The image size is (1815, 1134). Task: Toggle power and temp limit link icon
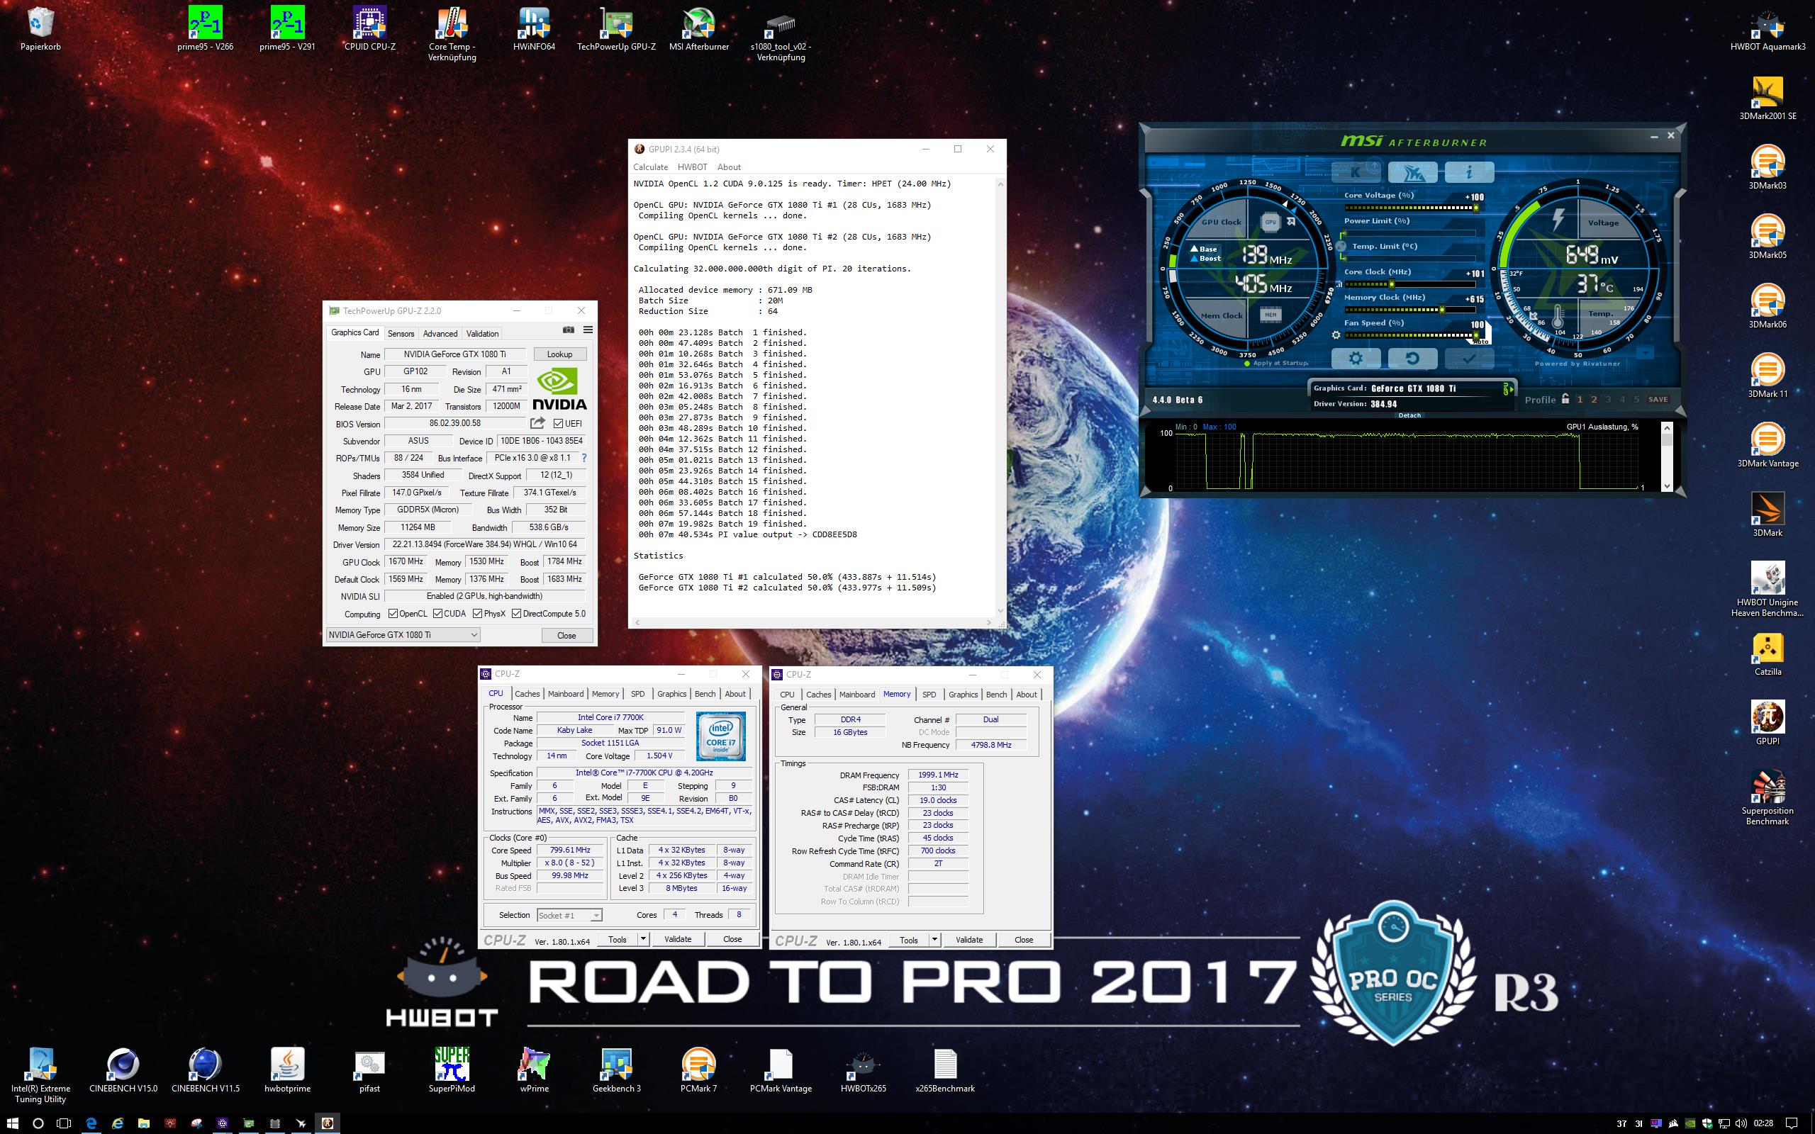1340,246
